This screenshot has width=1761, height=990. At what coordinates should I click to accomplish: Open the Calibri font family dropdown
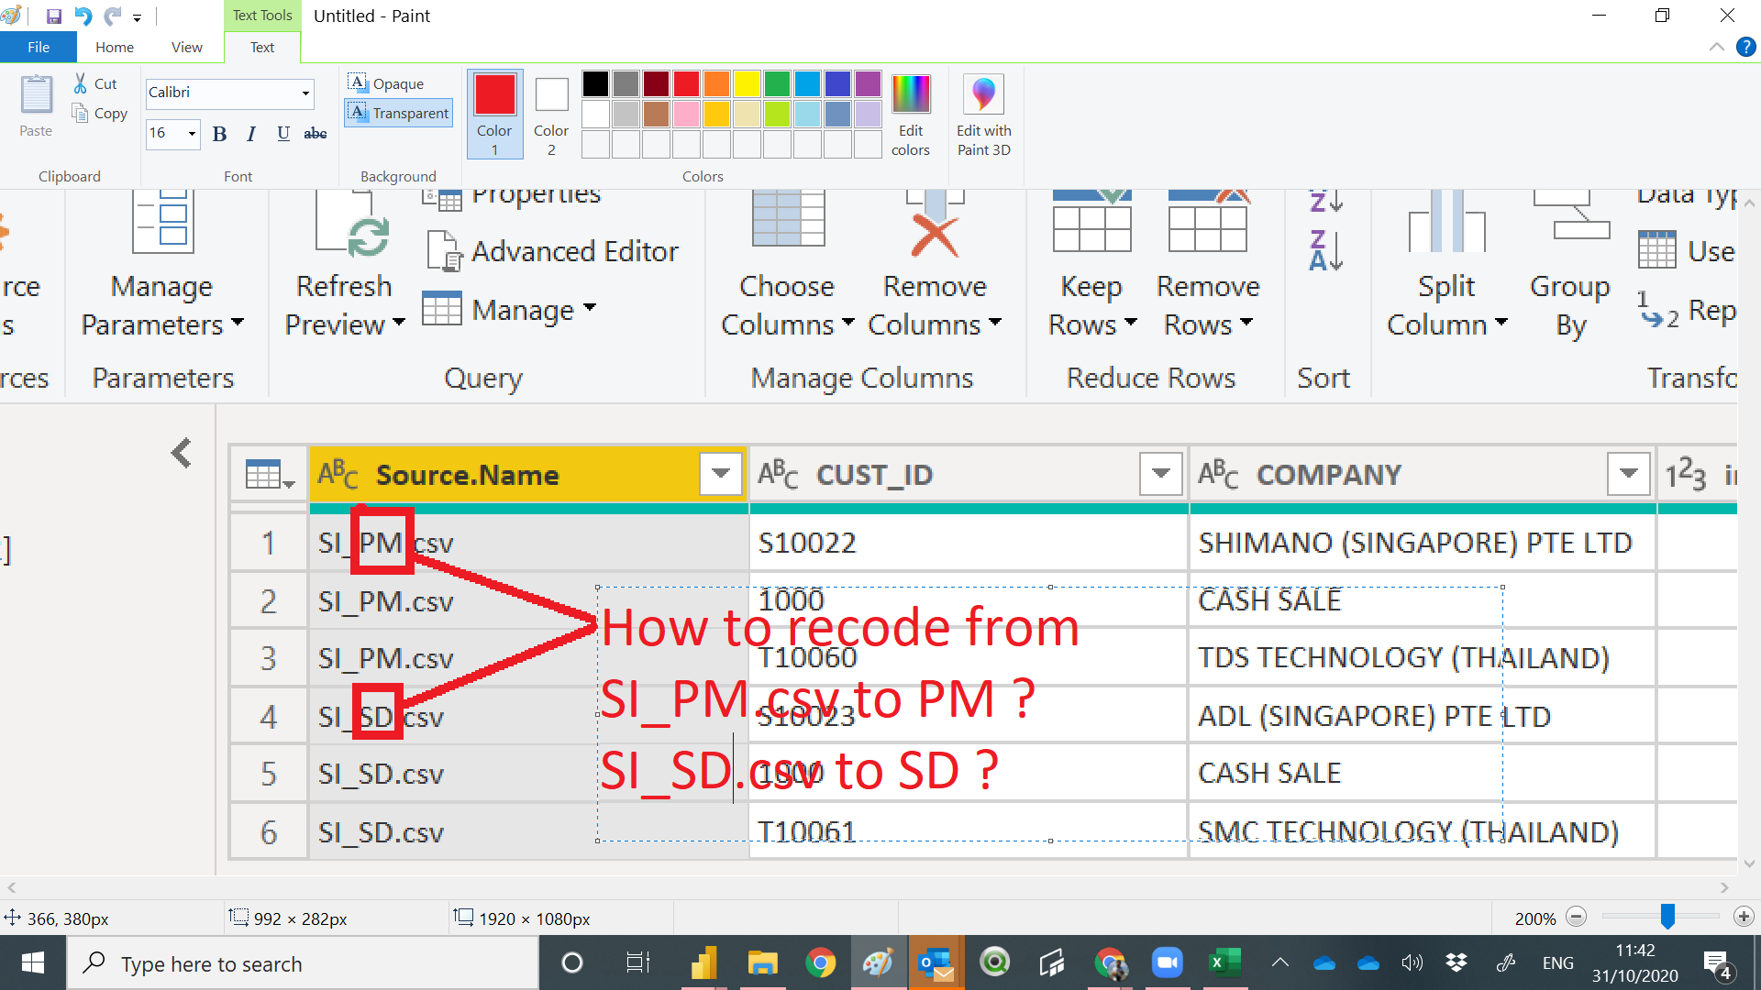click(x=305, y=93)
